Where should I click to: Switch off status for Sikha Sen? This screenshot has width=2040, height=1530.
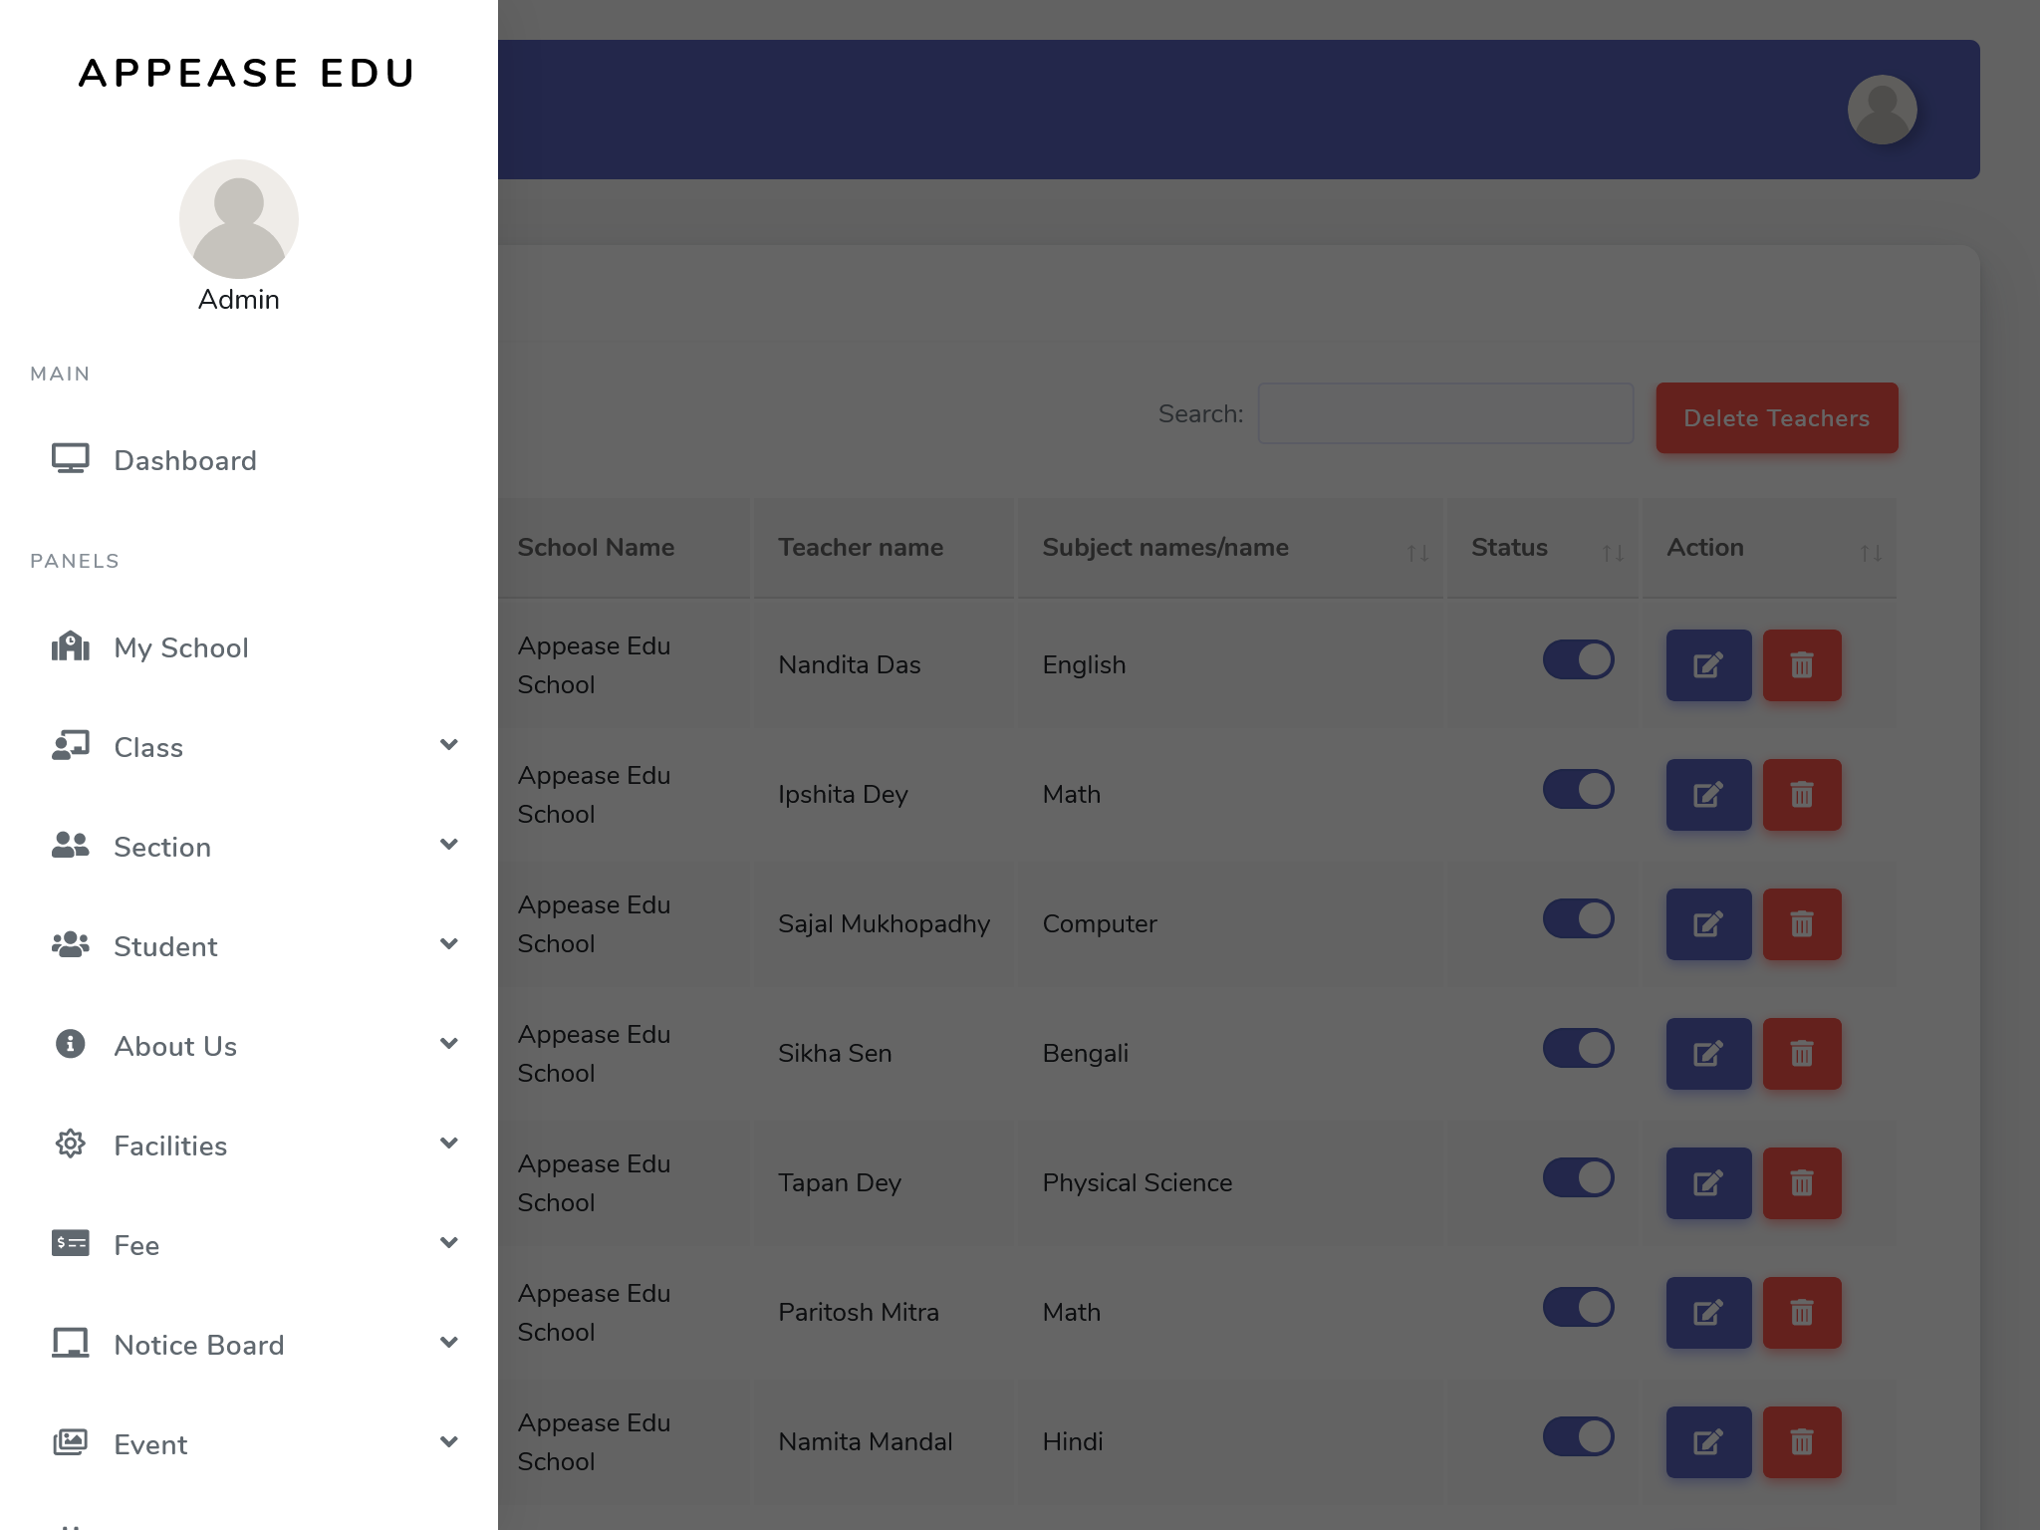[1578, 1048]
